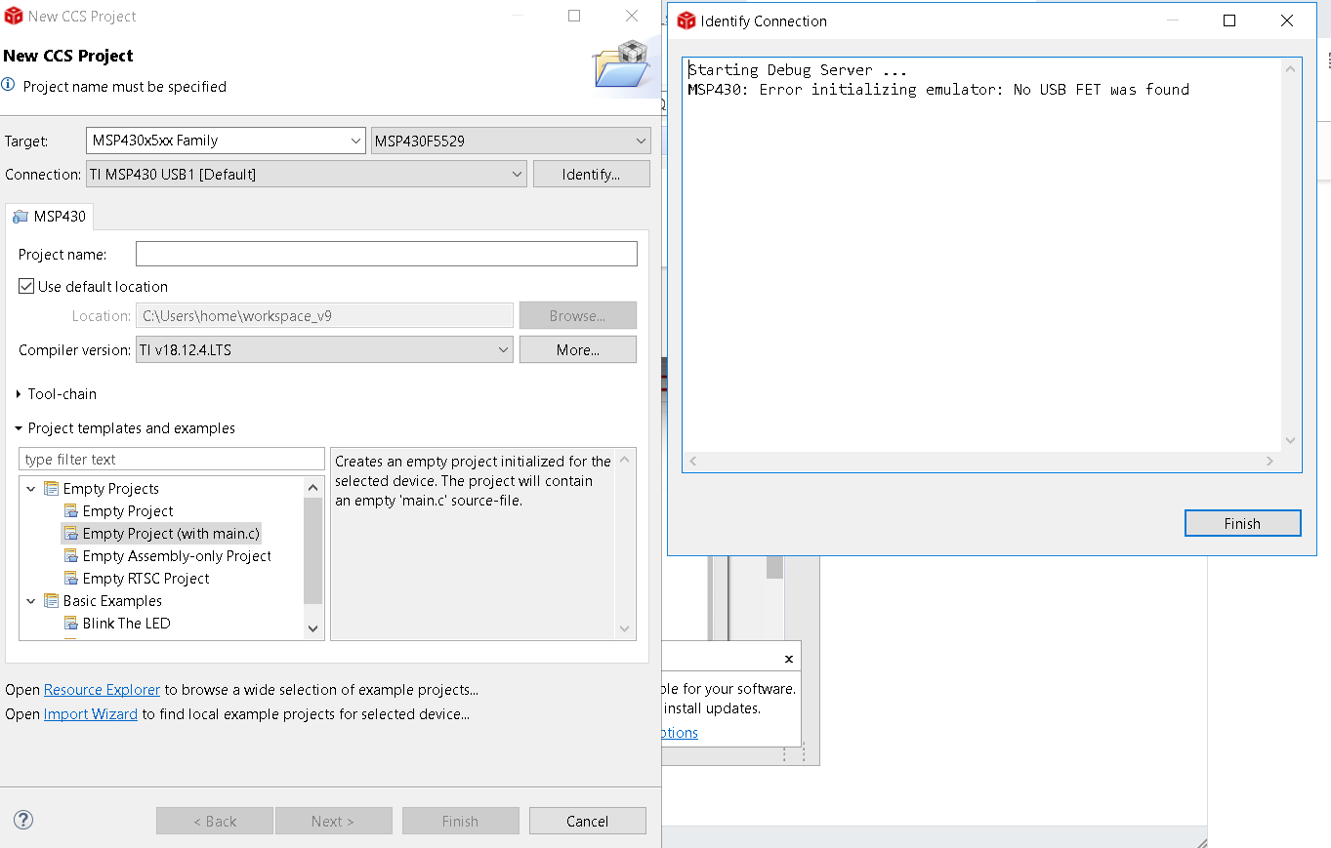
Task: Close the Identify Connection window
Action: (x=1287, y=20)
